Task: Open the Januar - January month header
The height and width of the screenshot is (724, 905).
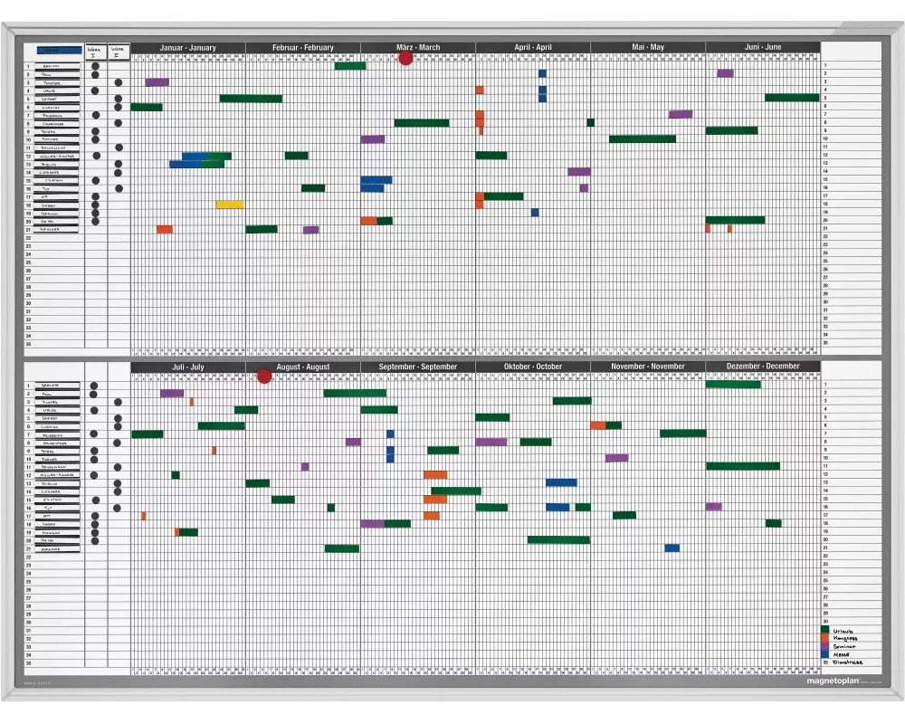Action: coord(187,47)
